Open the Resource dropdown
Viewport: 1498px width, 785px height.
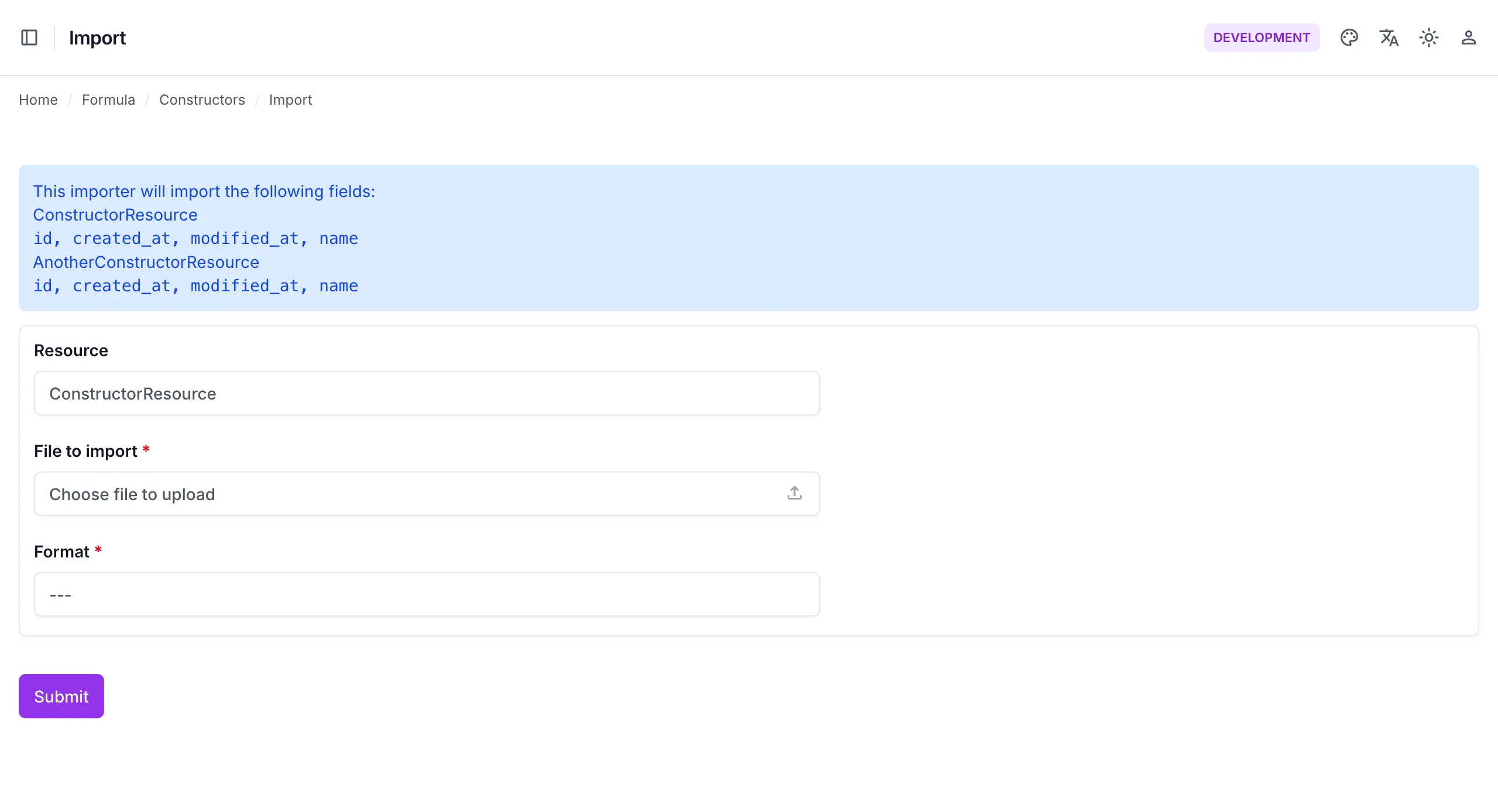coord(427,393)
